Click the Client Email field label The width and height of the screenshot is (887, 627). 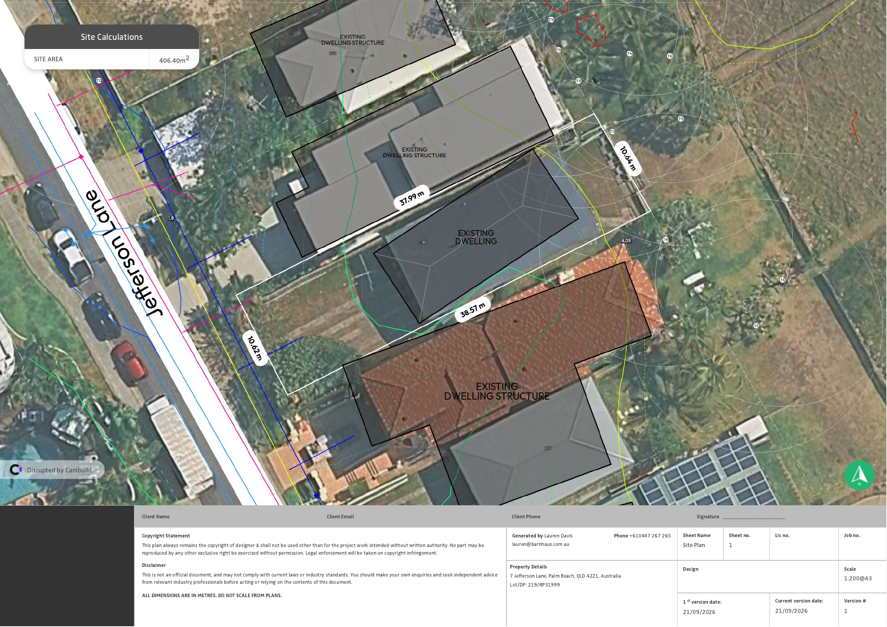(x=340, y=516)
